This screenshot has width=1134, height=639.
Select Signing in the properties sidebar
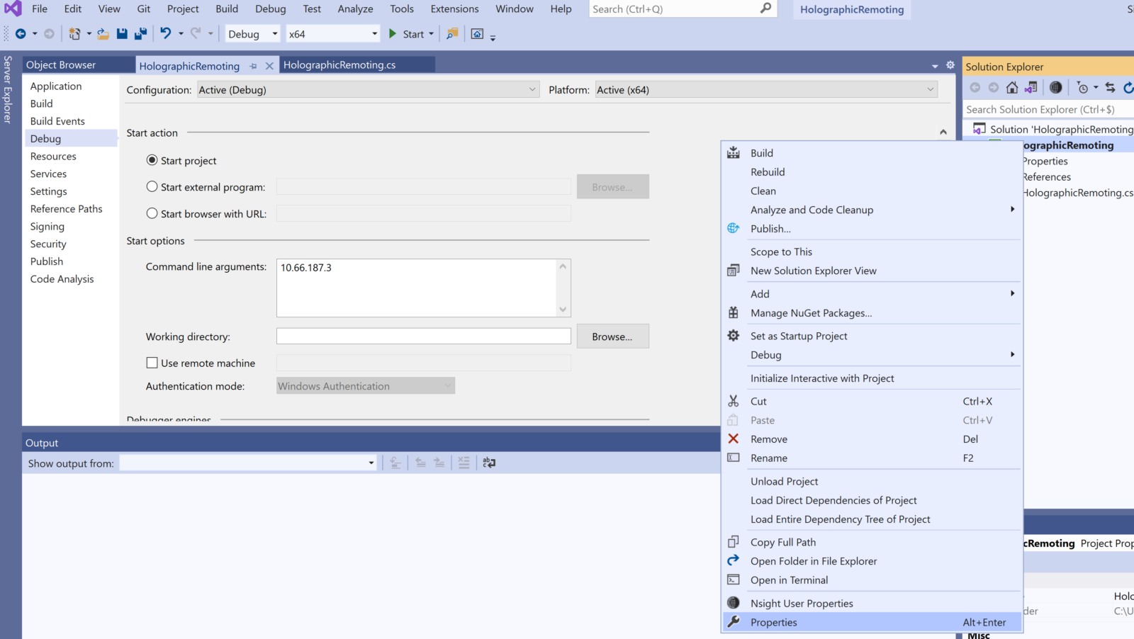coord(47,227)
